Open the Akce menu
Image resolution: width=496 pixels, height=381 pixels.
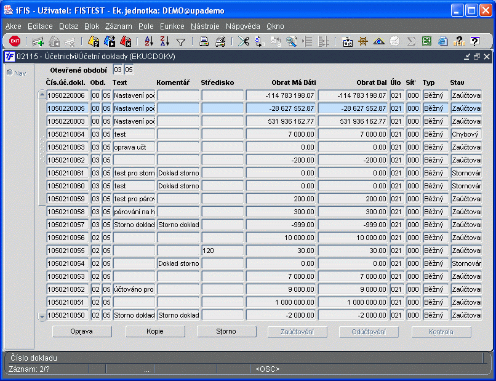tap(14, 26)
